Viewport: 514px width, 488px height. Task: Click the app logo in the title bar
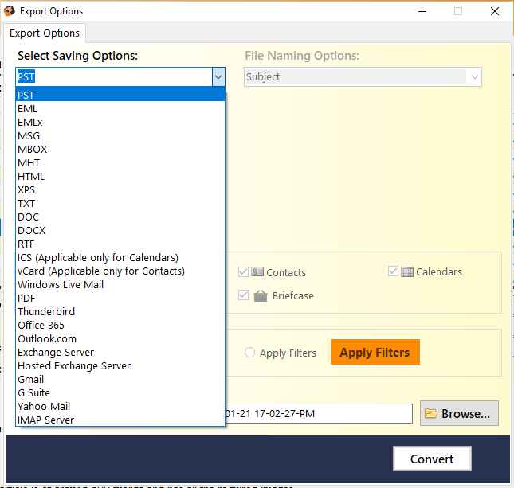(x=10, y=11)
